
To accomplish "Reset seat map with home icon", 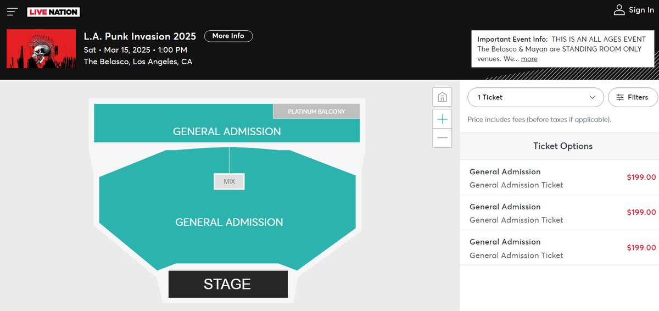I will coord(442,97).
